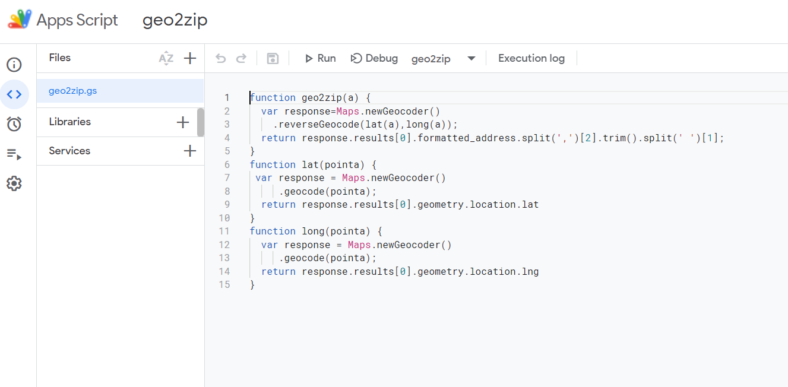
Task: Run the selected function
Action: [x=319, y=58]
